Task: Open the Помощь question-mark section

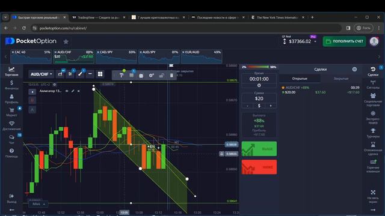Action: [x=11, y=153]
